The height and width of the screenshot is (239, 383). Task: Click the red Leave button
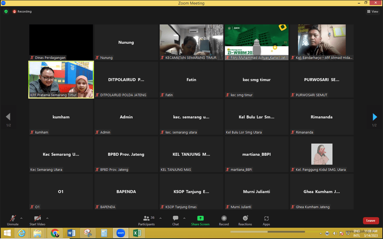pos(370,220)
